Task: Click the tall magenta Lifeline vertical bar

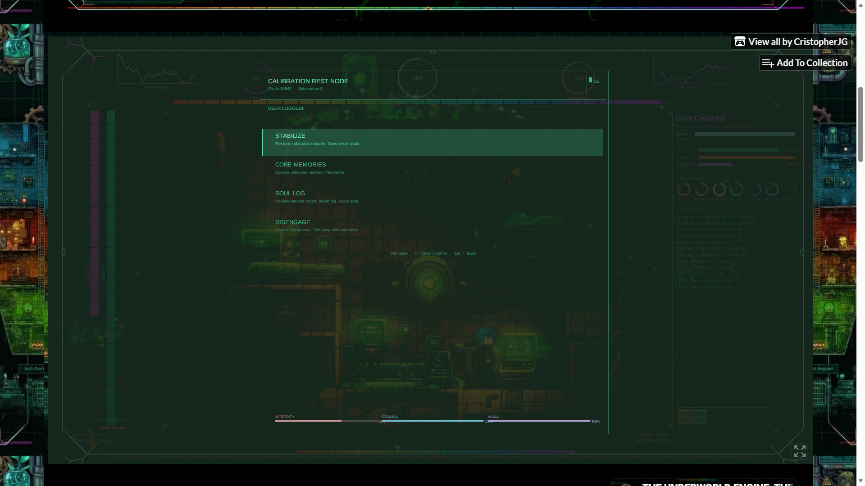Action: 95,213
